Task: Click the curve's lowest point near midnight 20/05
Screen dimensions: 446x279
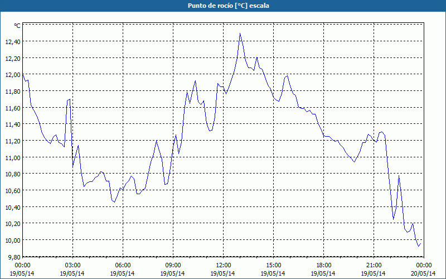Action: [x=419, y=246]
